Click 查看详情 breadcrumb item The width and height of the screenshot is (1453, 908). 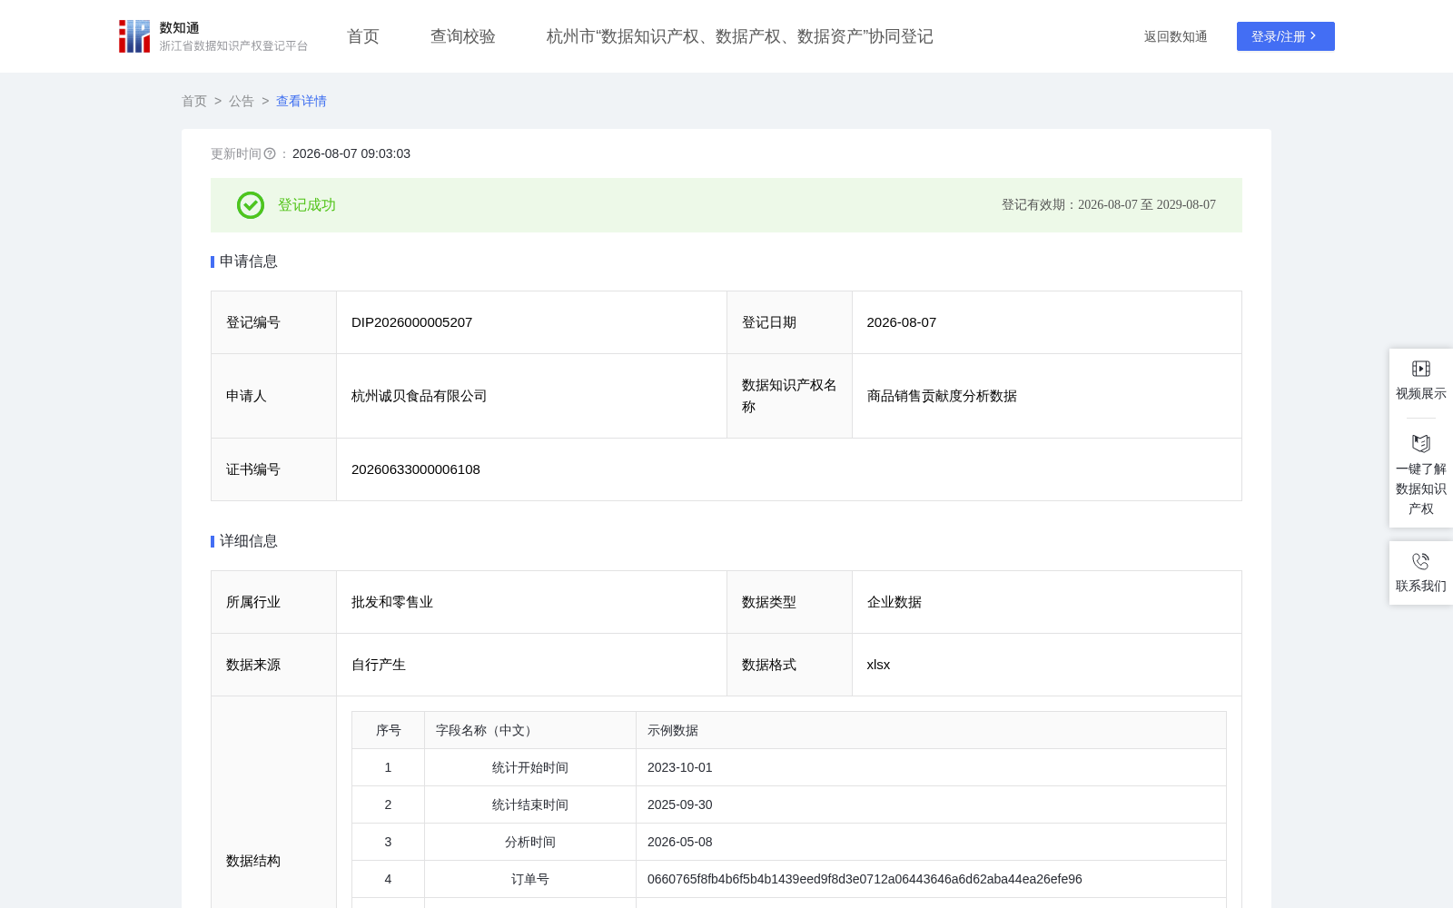click(x=301, y=101)
